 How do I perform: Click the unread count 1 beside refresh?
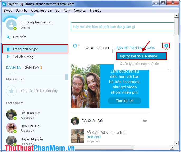79,46
